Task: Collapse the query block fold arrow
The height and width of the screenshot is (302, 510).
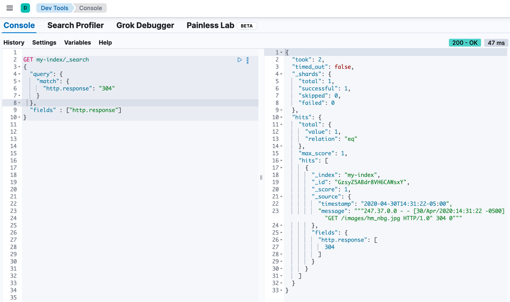Action: tap(19, 74)
